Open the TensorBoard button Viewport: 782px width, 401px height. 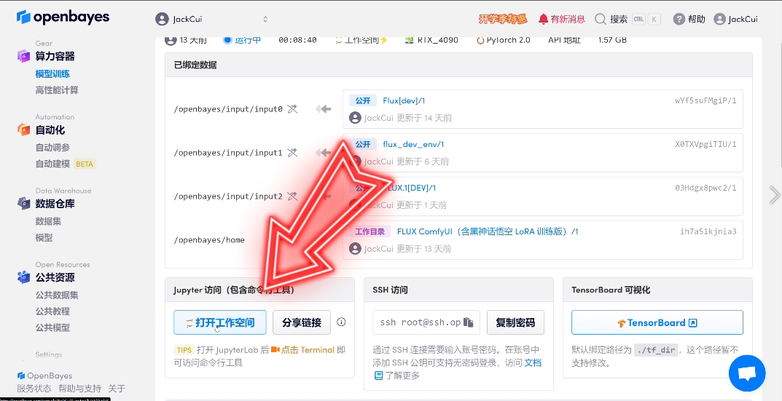point(657,322)
